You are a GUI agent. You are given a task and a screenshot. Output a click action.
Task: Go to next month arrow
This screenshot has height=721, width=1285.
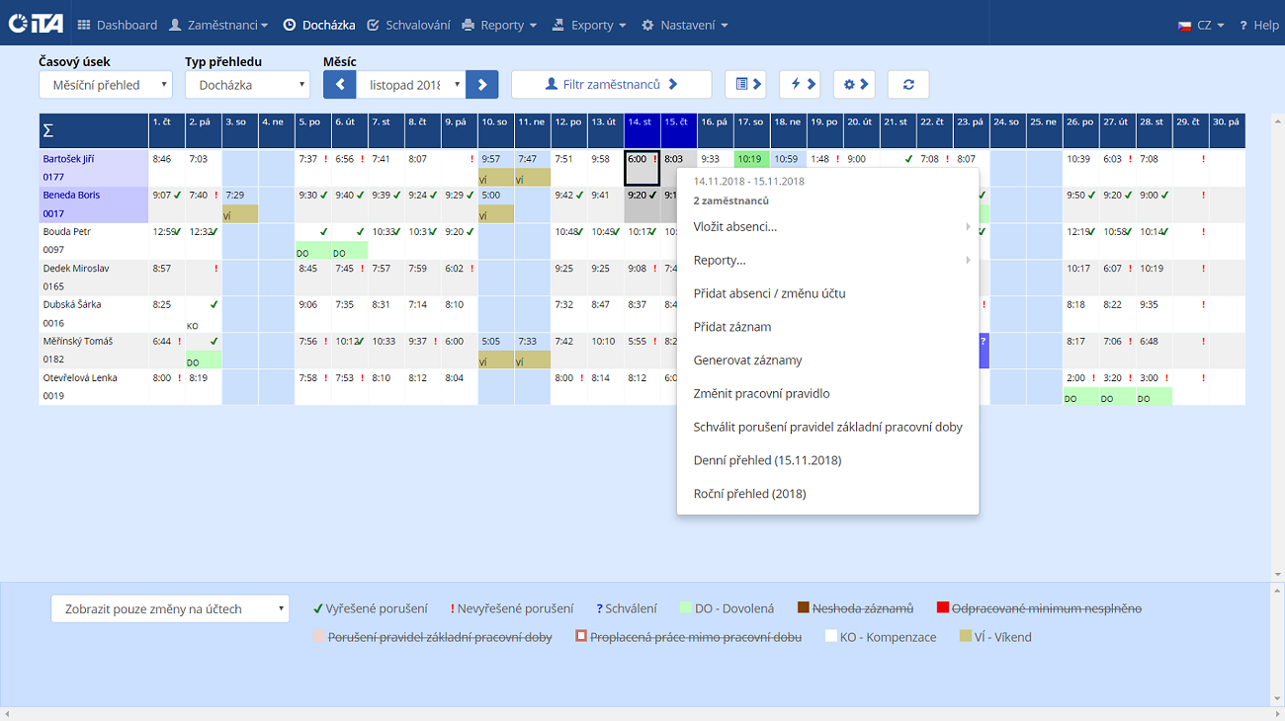pos(482,85)
